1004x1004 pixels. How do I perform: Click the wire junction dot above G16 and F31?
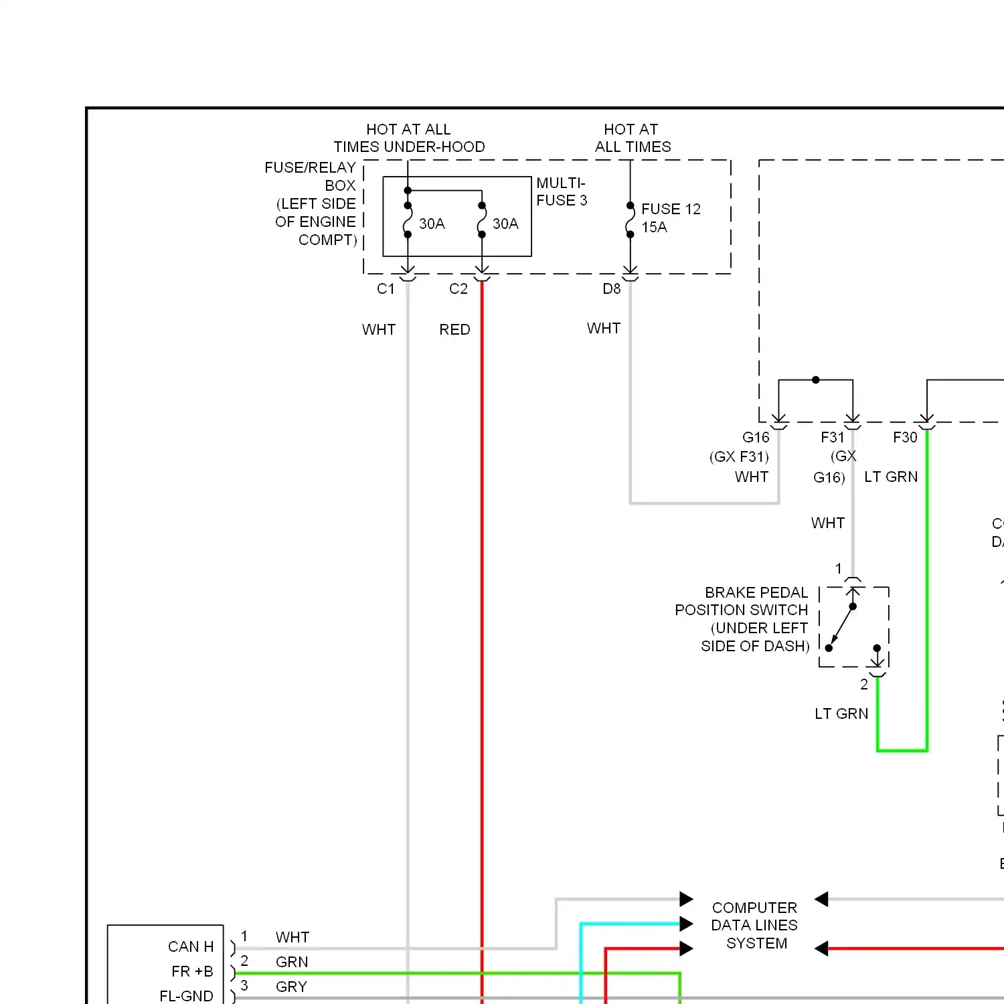coord(815,380)
